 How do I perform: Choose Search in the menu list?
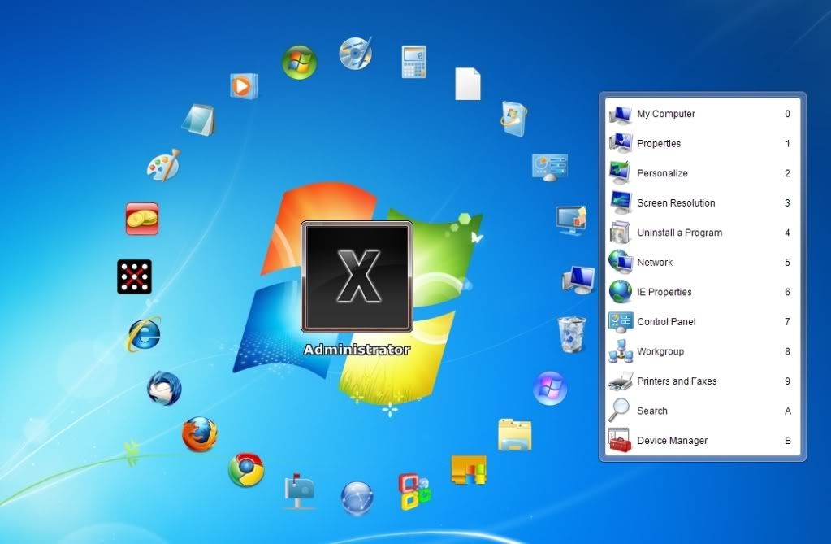pyautogui.click(x=702, y=411)
